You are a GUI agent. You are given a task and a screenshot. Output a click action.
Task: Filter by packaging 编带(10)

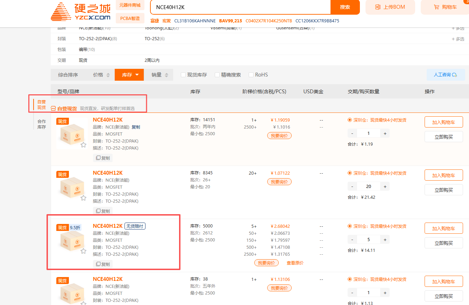(87, 50)
